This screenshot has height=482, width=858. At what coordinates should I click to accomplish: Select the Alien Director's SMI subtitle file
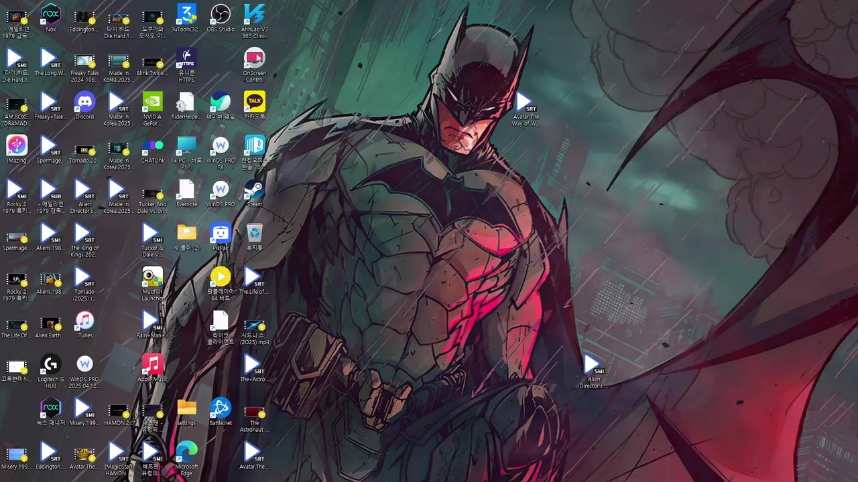click(593, 372)
